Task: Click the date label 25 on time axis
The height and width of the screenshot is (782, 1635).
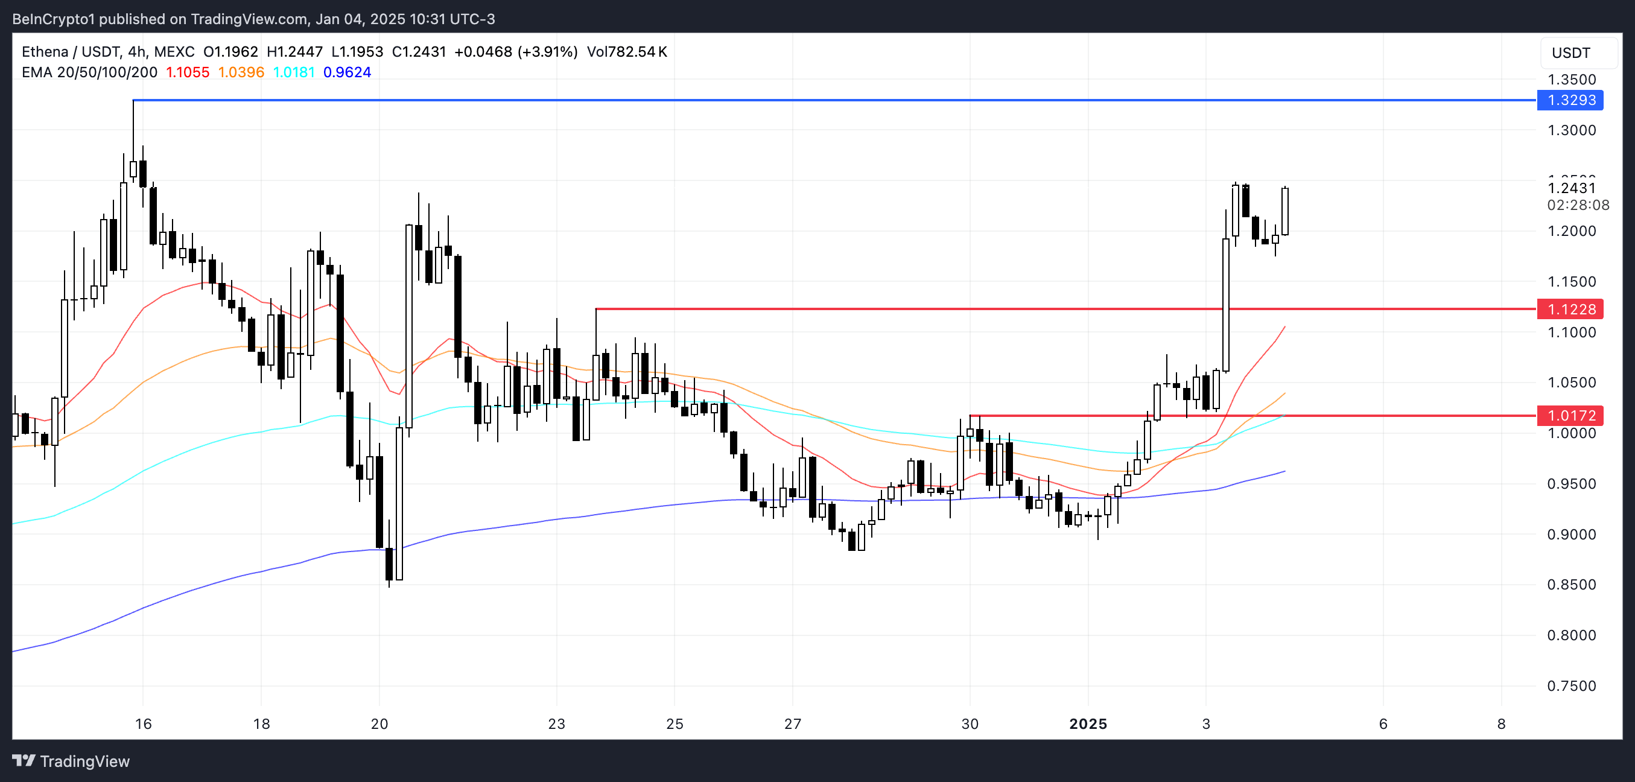Action: pos(675,724)
